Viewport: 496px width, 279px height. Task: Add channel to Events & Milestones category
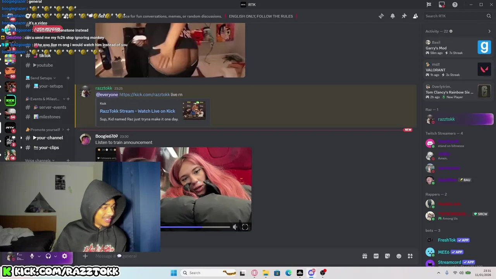[x=68, y=99]
